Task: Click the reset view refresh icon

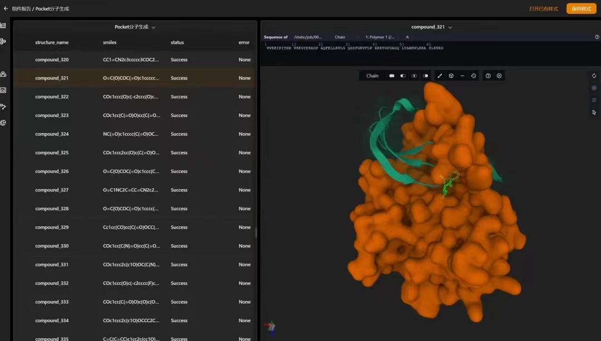Action: pyautogui.click(x=594, y=76)
